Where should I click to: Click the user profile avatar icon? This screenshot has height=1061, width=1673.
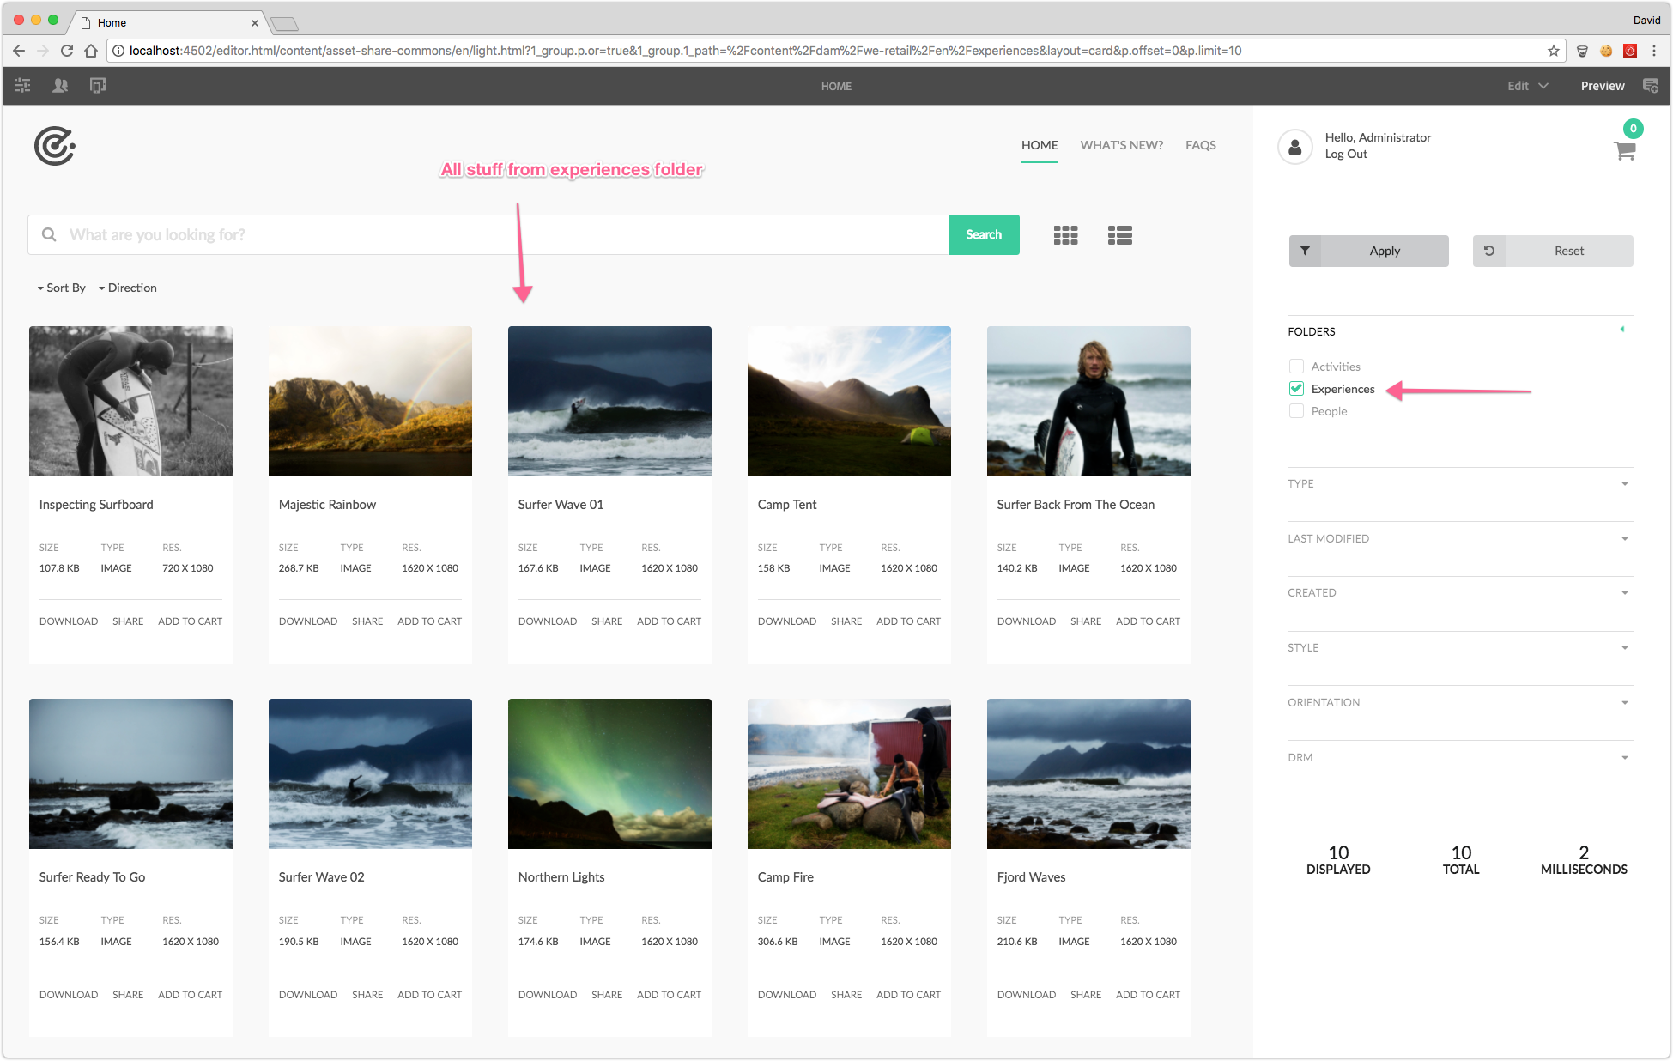[1294, 147]
